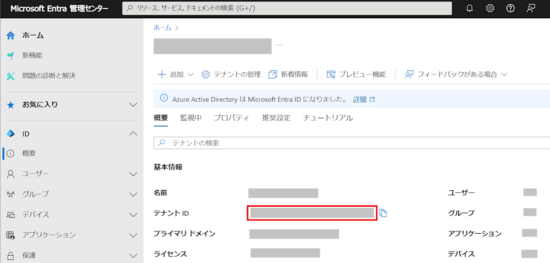Click the ID diamond icon in sidebar

[x=11, y=134]
